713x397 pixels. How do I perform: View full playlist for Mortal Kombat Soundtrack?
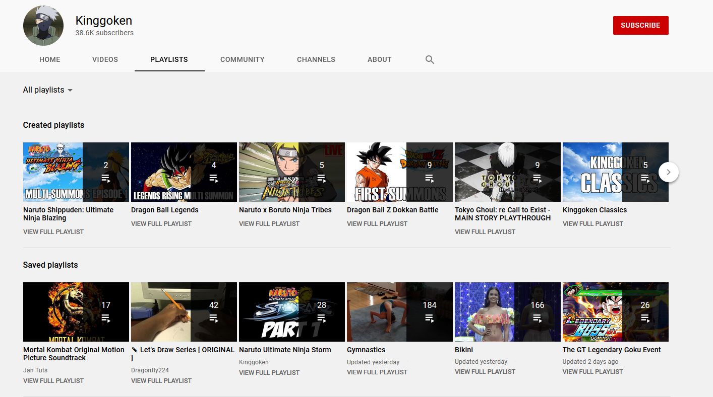[x=53, y=381]
